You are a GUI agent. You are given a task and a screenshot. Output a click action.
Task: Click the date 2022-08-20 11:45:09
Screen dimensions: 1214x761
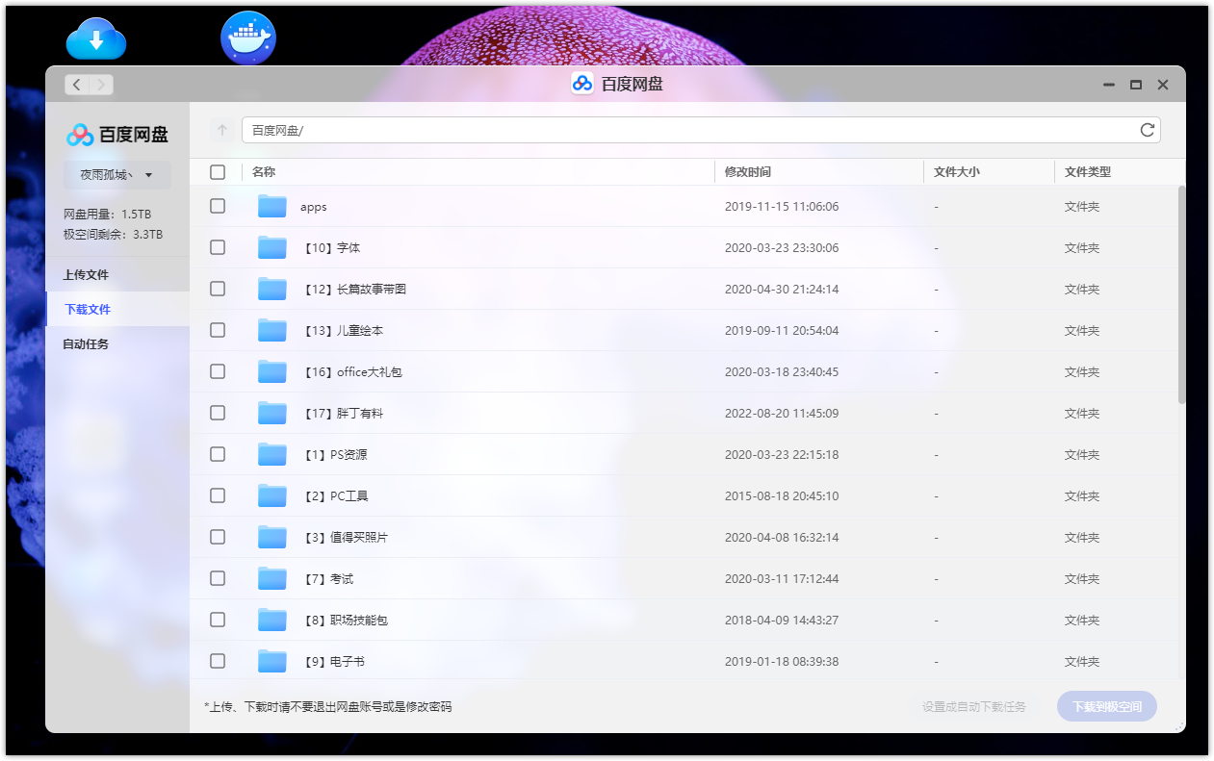coord(782,413)
